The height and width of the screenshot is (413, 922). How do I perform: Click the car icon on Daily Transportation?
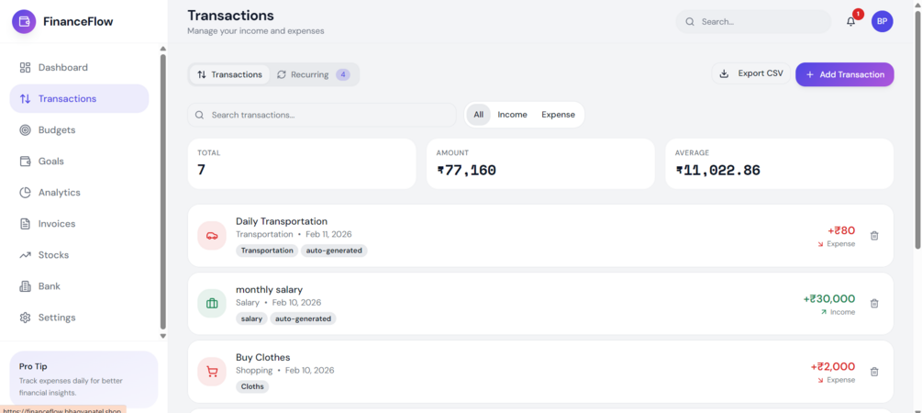[212, 236]
